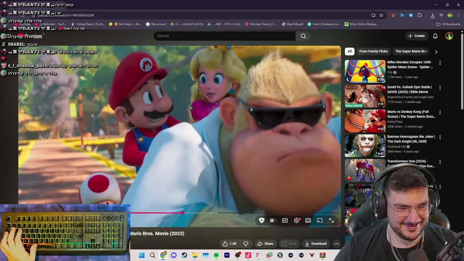The width and height of the screenshot is (464, 261).
Task: Open the David Vs. Goliath video thumbnail
Action: [365, 96]
